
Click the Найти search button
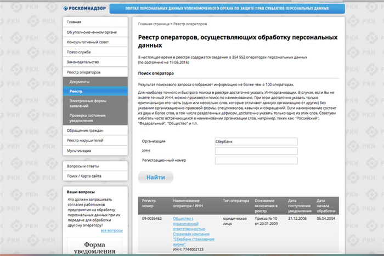click(156, 177)
